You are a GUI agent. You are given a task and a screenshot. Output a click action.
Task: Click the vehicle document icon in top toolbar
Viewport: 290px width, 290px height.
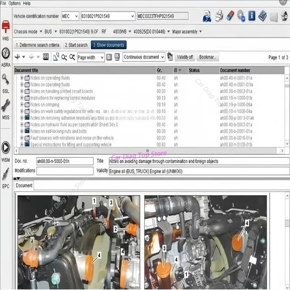[x=207, y=16]
